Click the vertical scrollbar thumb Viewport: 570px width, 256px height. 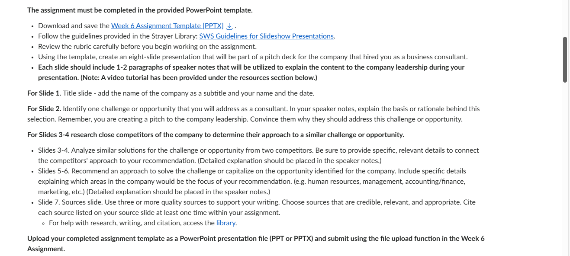[565, 60]
